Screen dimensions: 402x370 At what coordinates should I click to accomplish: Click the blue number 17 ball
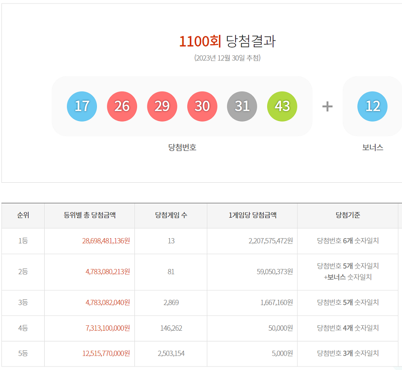point(82,106)
